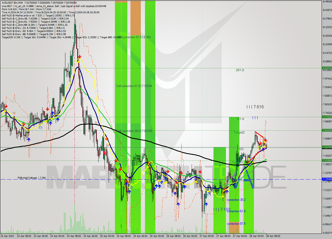The width and height of the screenshot is (332, 239).
Task: Click the blue 'correction 87.5' label
Action: tap(236, 224)
